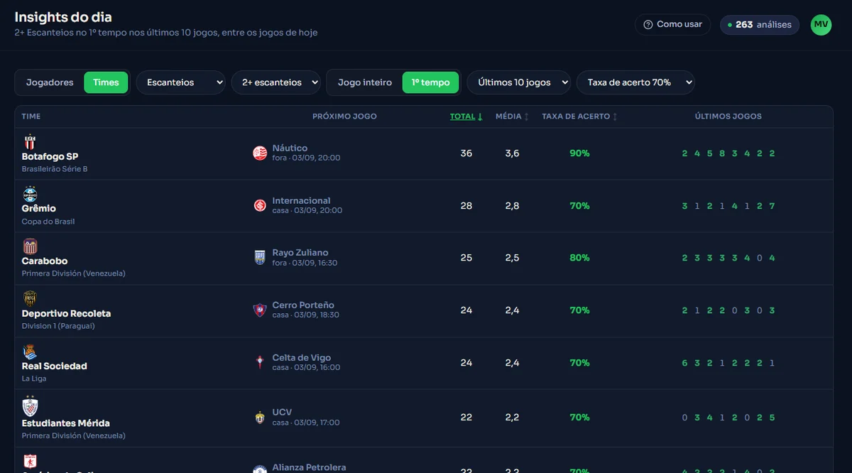Click total value 36 for Botafogo SP
This screenshot has height=473, width=852.
click(466, 153)
